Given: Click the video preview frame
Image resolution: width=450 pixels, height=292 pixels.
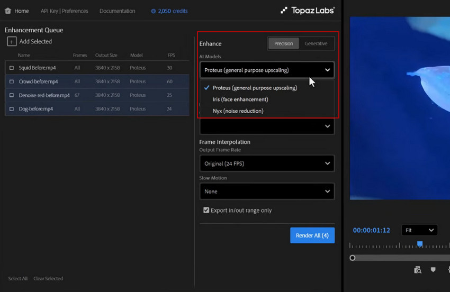Looking at the screenshot, I should [400, 108].
